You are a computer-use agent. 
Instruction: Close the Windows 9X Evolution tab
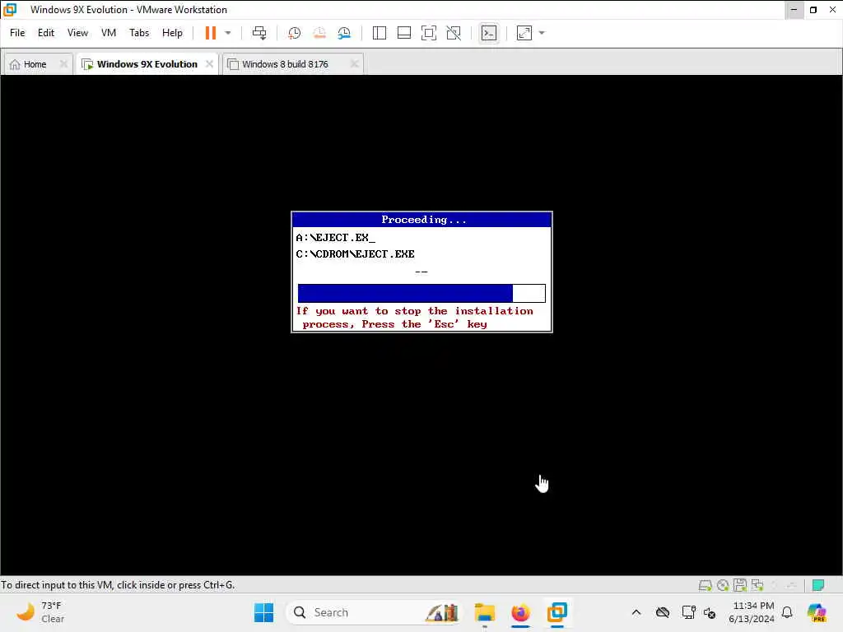[x=209, y=64]
